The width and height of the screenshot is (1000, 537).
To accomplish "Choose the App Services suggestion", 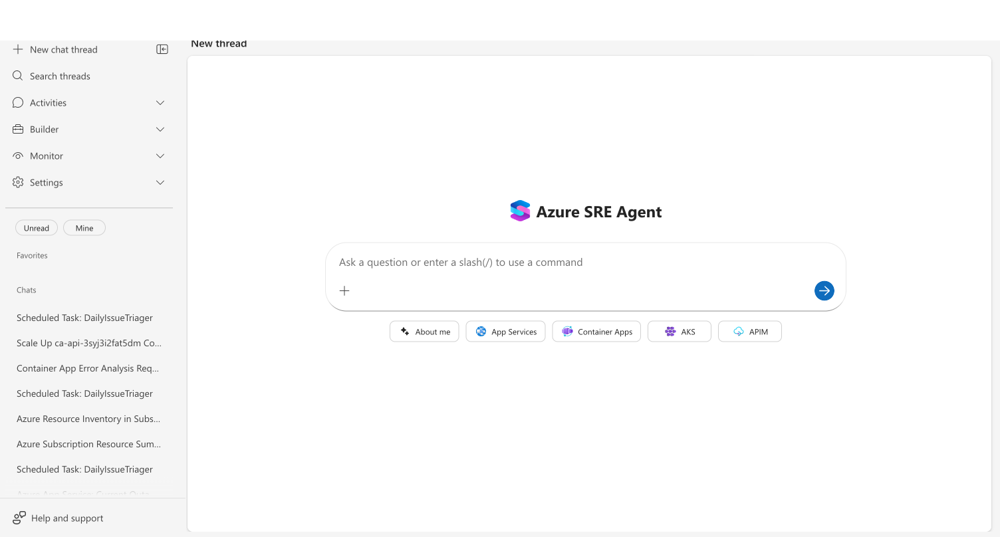I will click(x=506, y=332).
